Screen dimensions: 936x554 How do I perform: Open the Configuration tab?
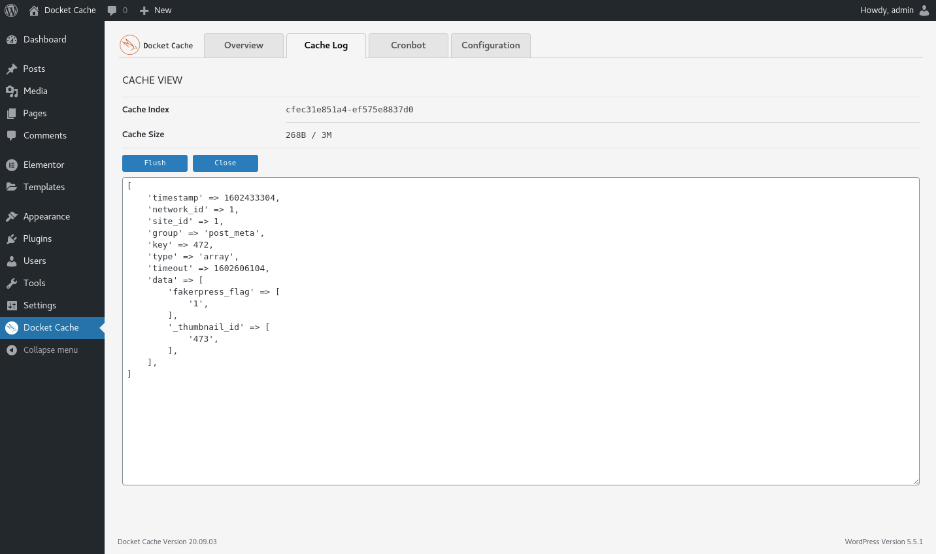[x=490, y=45]
